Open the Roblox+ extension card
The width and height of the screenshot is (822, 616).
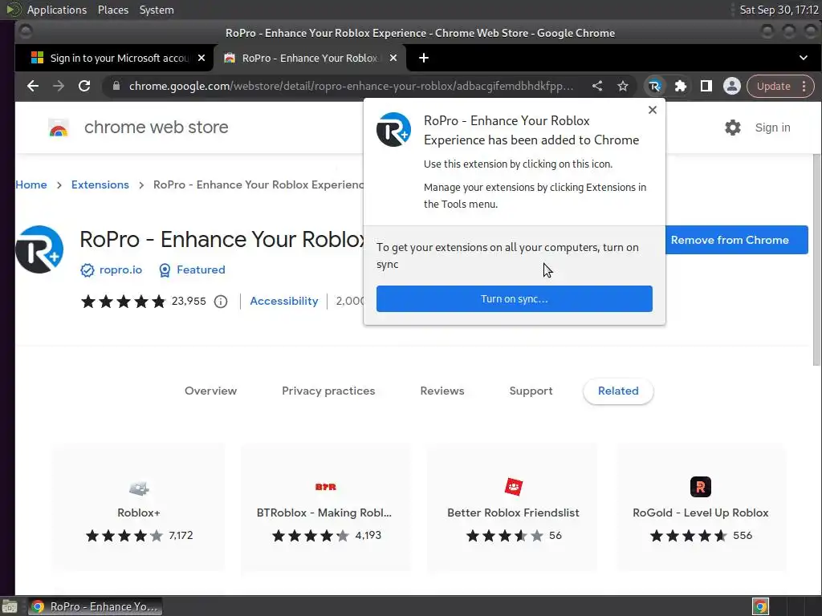click(x=138, y=508)
